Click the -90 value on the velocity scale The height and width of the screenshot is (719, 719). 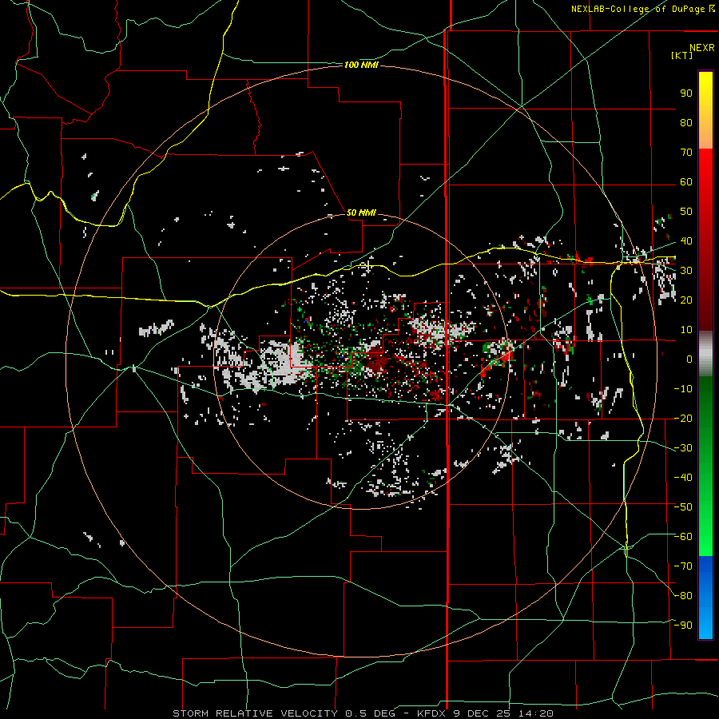(683, 626)
